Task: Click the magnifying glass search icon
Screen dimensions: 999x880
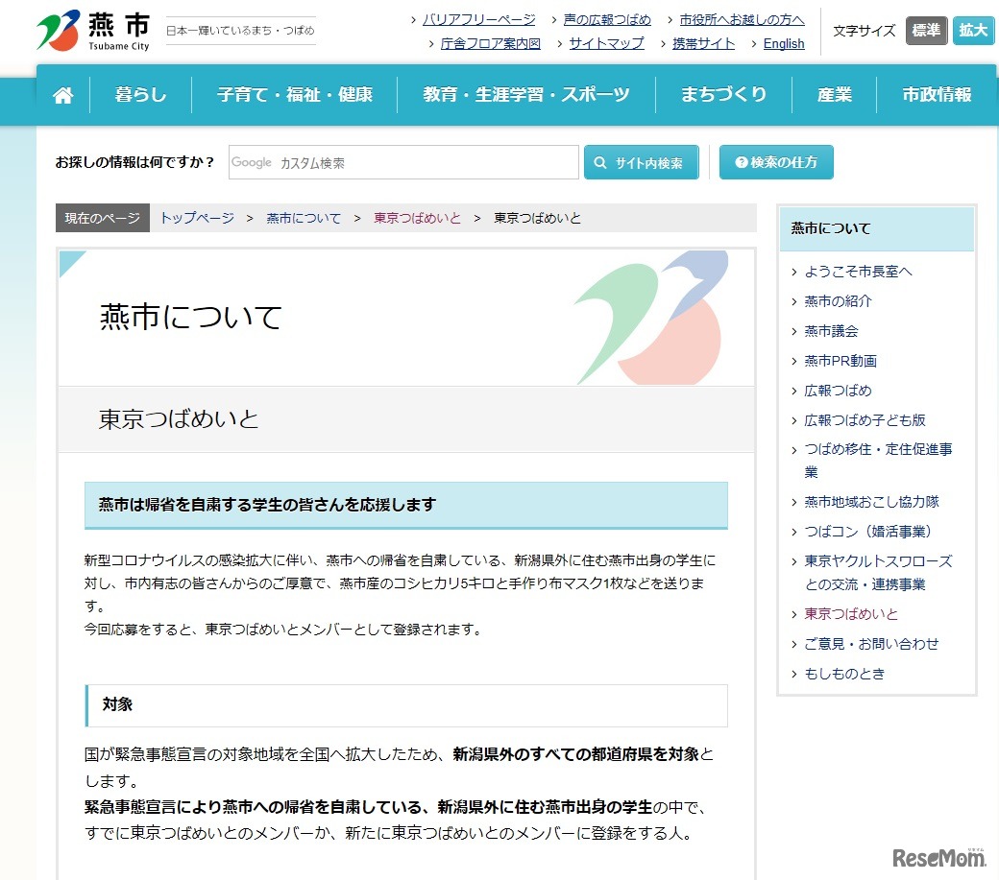Action: 600,162
